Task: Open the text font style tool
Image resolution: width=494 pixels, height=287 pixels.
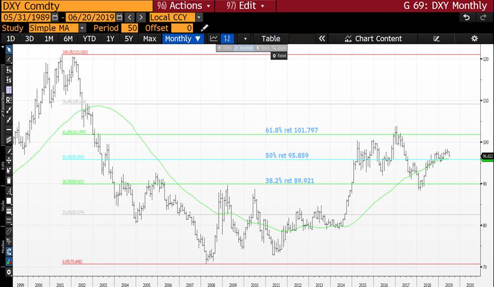Action: coord(9,191)
